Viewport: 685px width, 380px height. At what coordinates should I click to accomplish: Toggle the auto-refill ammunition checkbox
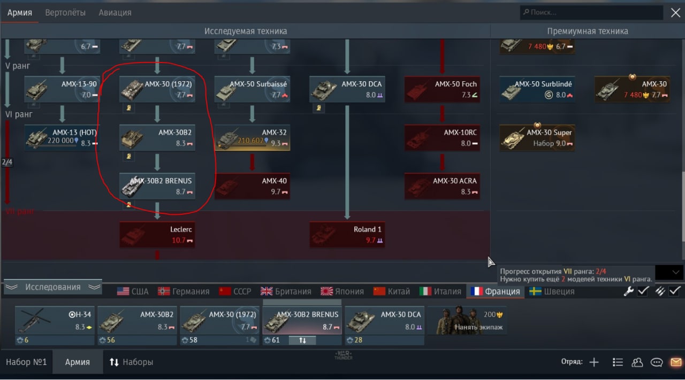675,291
